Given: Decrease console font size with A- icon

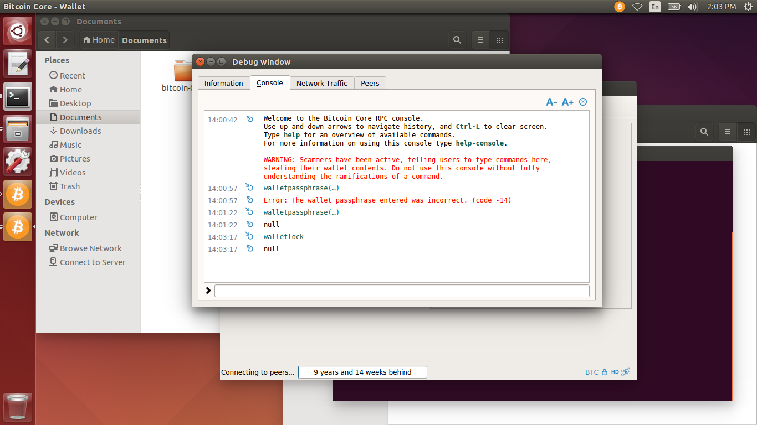Looking at the screenshot, I should pos(551,102).
